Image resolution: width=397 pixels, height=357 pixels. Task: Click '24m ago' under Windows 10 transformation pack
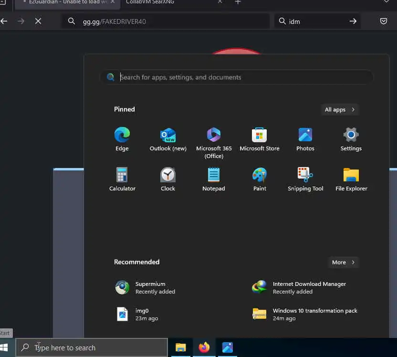[284, 318]
